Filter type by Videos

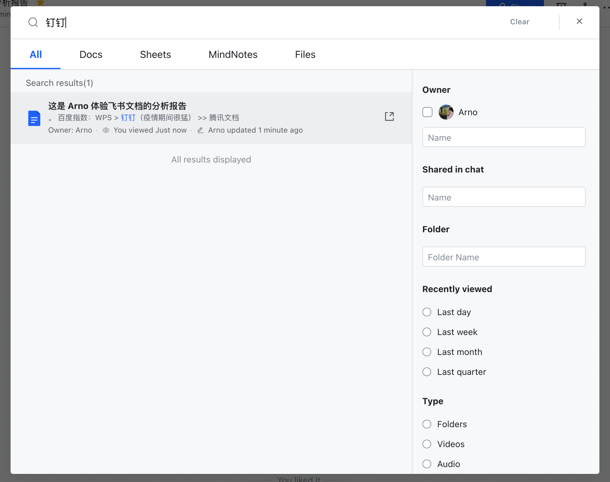pyautogui.click(x=427, y=444)
